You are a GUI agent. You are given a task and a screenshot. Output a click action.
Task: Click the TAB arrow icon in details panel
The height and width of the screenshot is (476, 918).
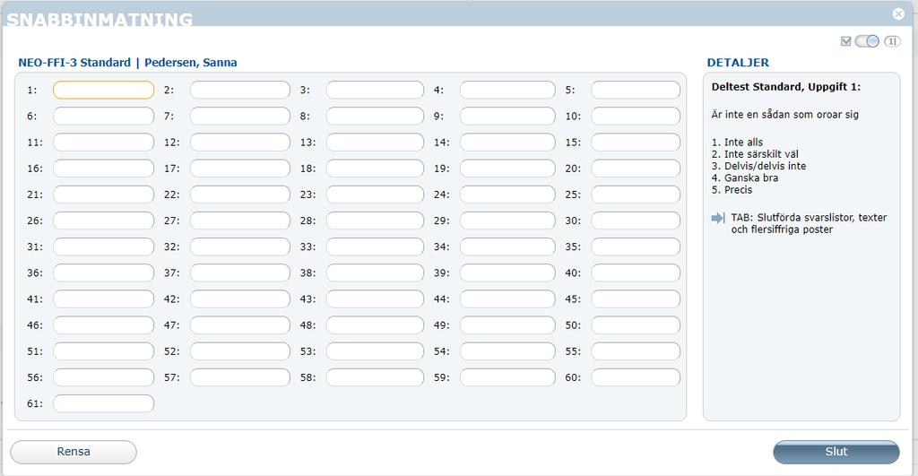[x=718, y=218]
